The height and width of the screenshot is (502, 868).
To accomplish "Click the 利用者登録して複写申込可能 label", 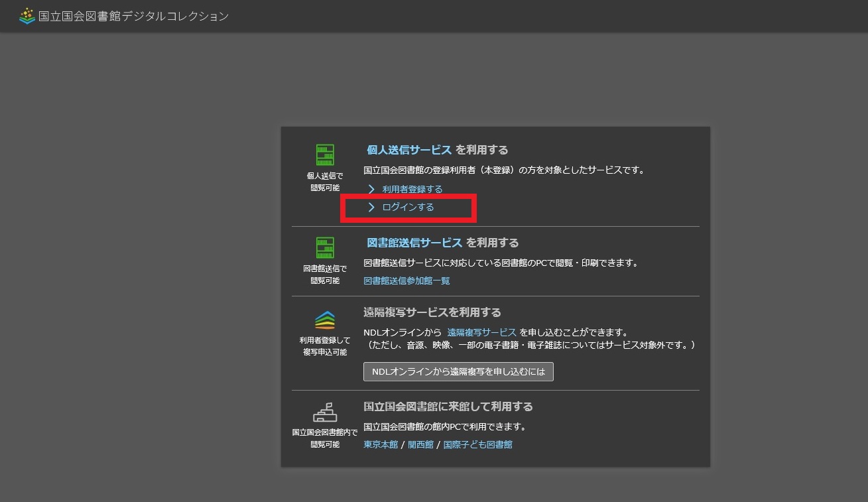I will (x=325, y=346).
